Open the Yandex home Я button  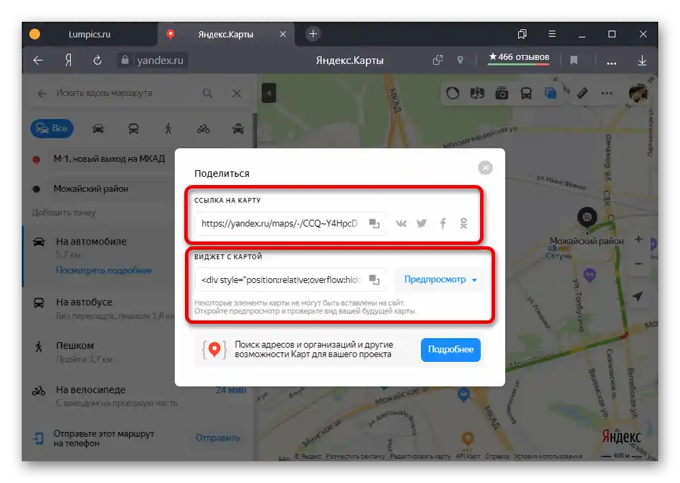(68, 61)
